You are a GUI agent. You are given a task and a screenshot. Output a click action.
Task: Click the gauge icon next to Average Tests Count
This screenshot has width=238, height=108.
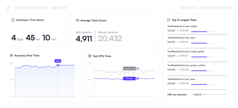point(77,20)
